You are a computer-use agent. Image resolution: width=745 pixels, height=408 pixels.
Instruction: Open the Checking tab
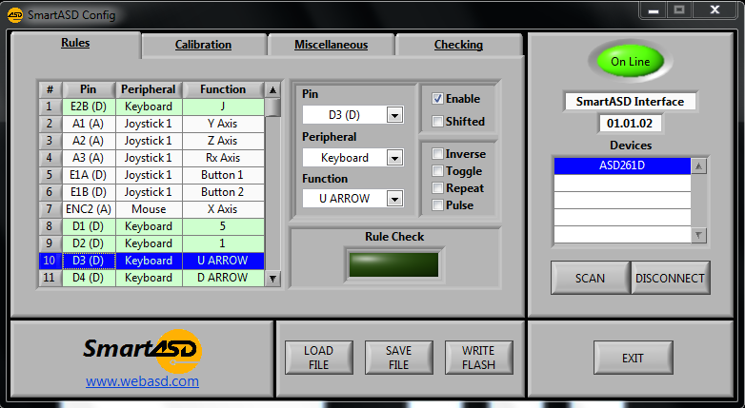458,45
